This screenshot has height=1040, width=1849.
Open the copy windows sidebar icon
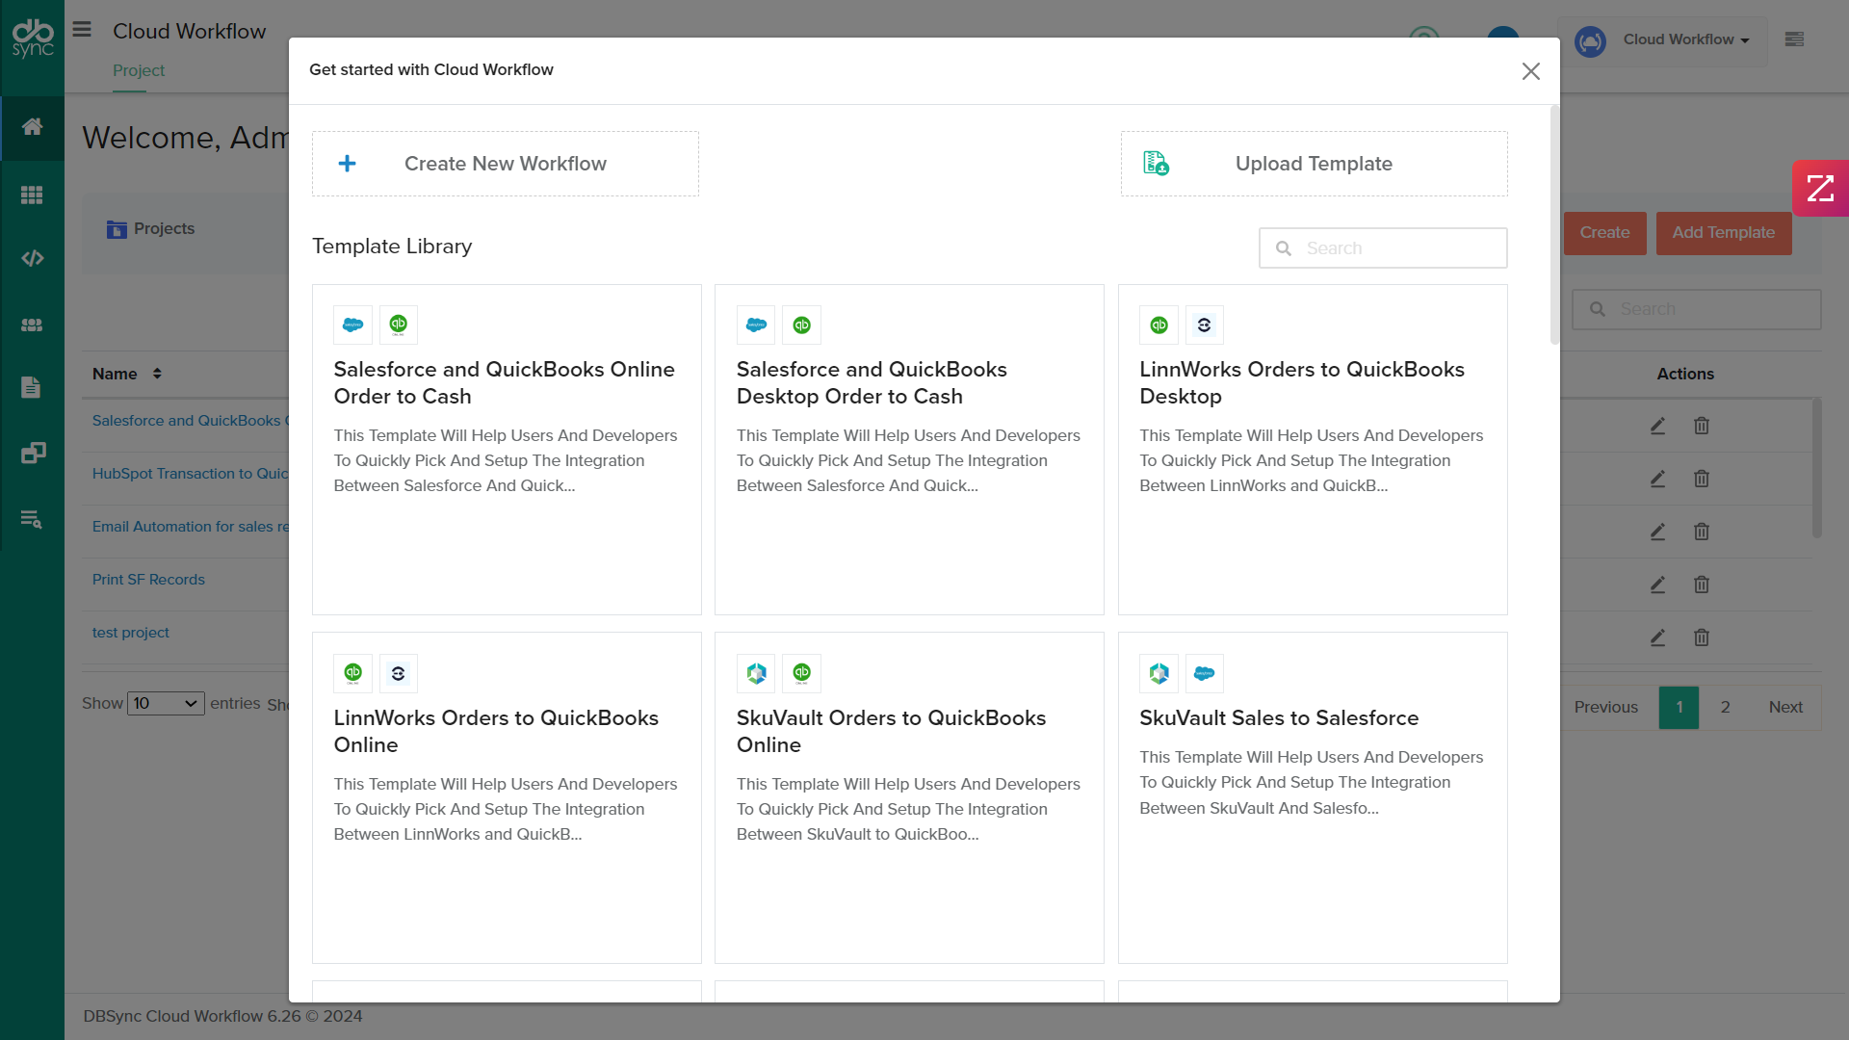[x=33, y=453]
